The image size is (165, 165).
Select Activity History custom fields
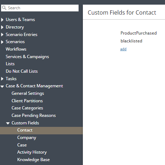point(32,152)
